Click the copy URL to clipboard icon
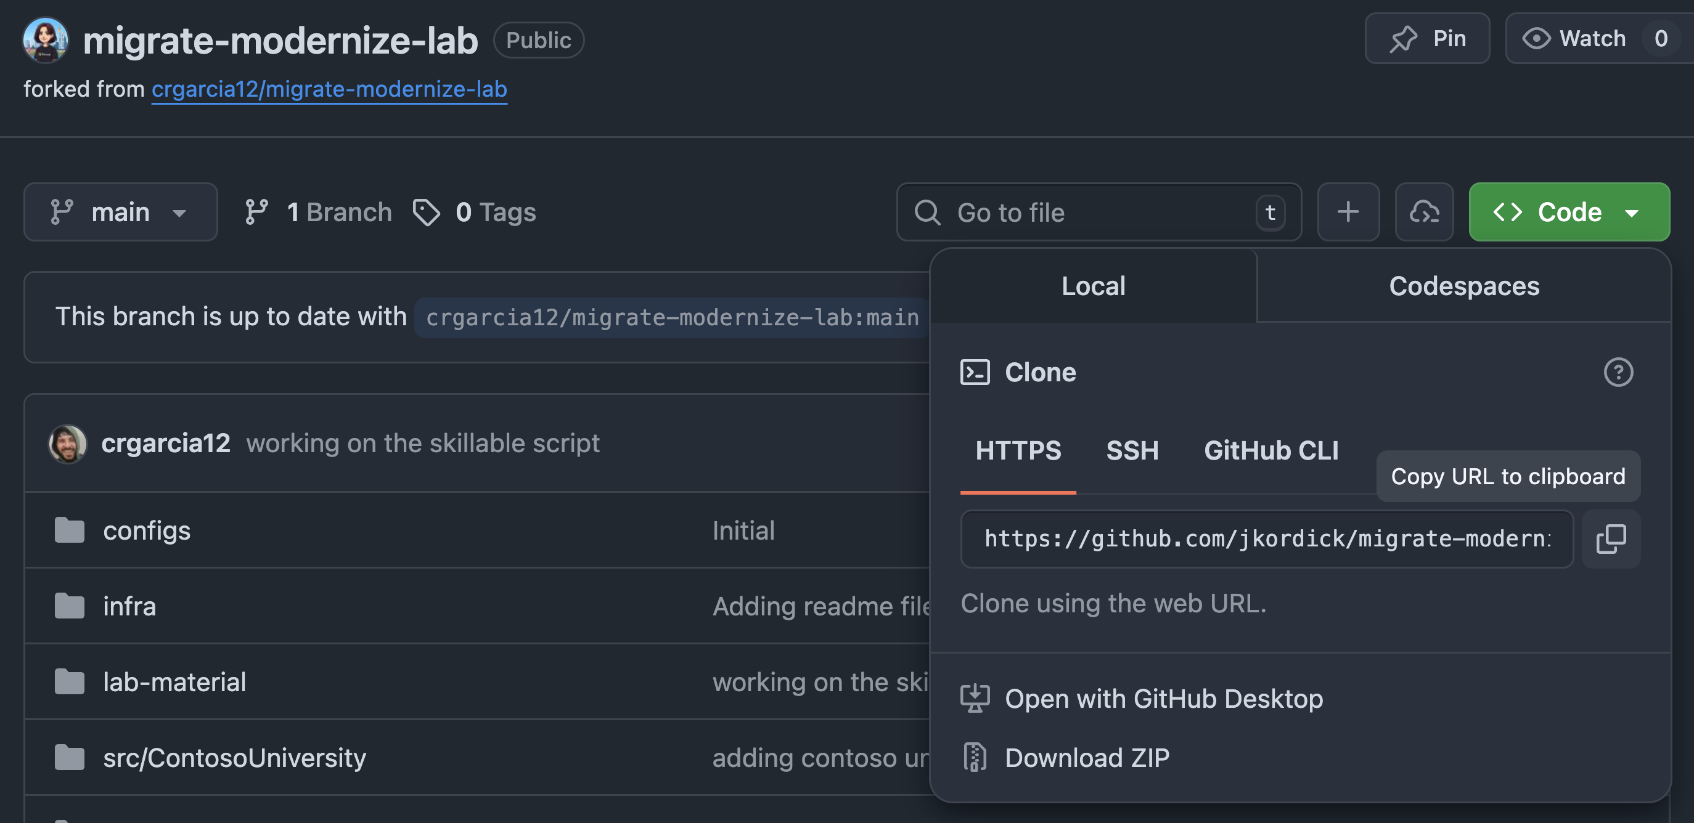 tap(1611, 539)
